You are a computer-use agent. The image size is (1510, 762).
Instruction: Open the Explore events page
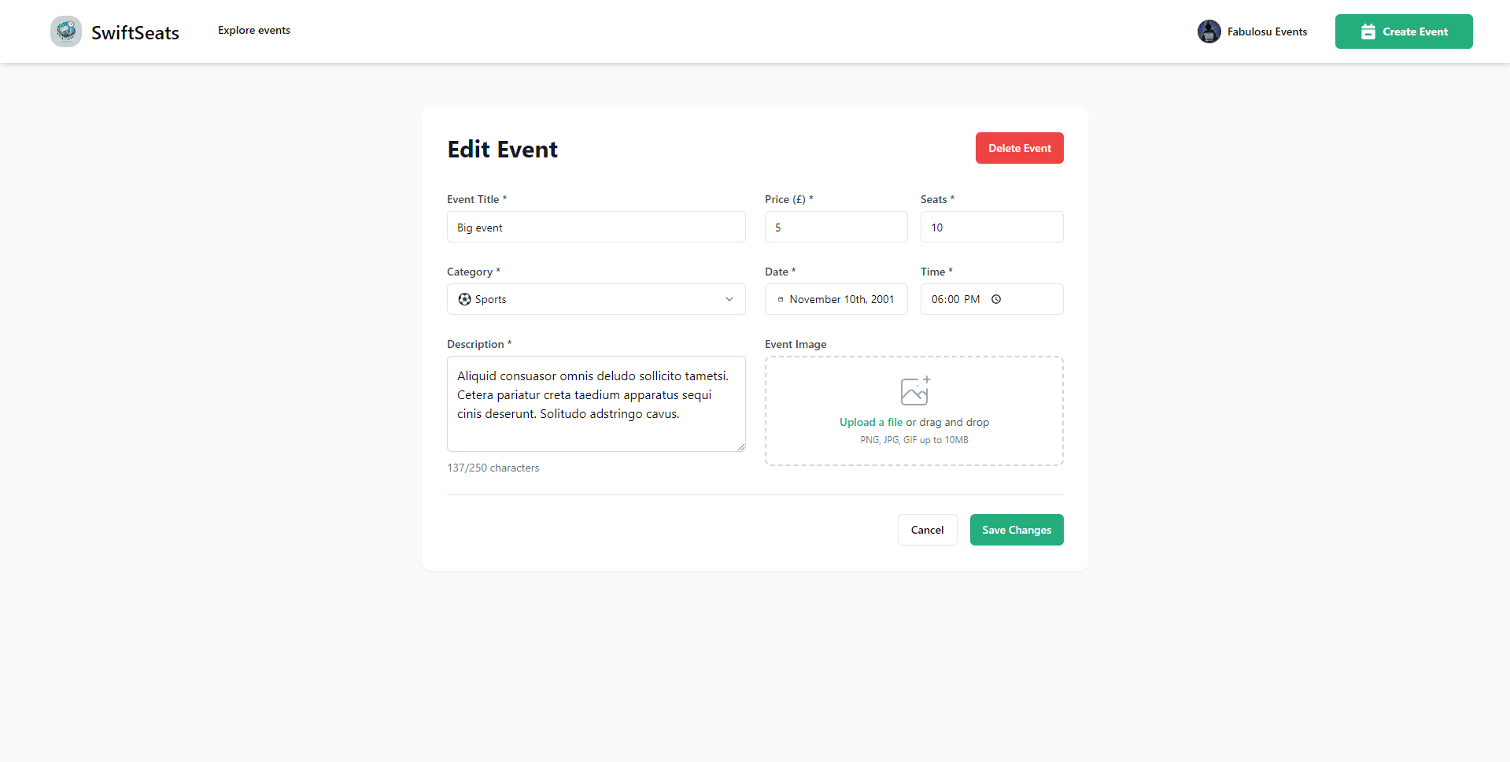(253, 30)
